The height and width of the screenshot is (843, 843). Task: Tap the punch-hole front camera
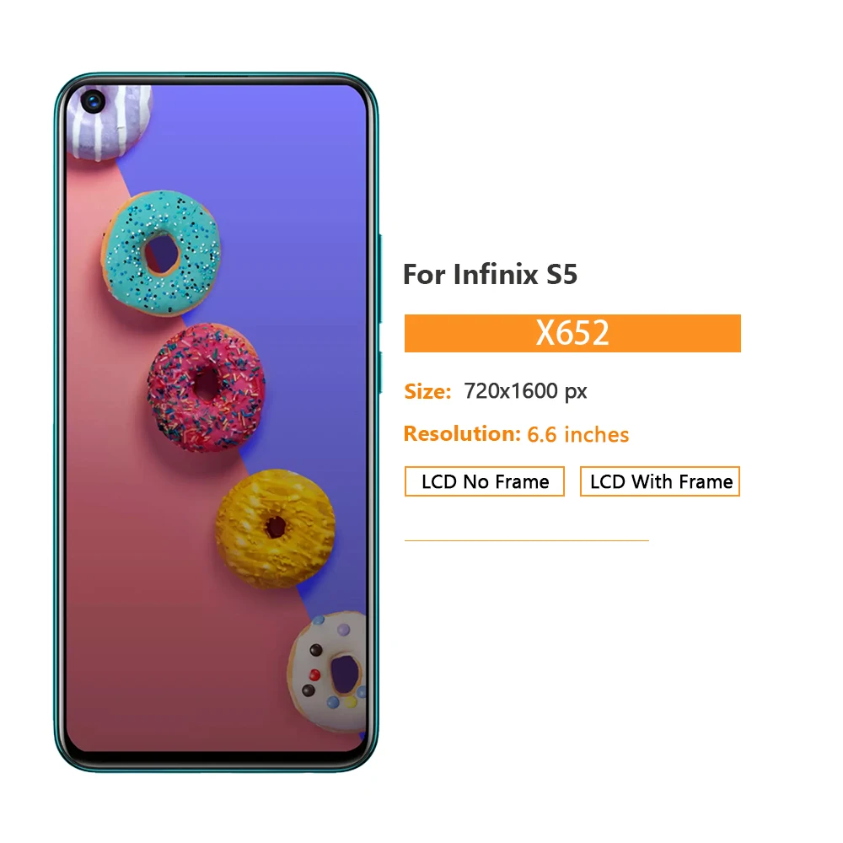tap(93, 101)
